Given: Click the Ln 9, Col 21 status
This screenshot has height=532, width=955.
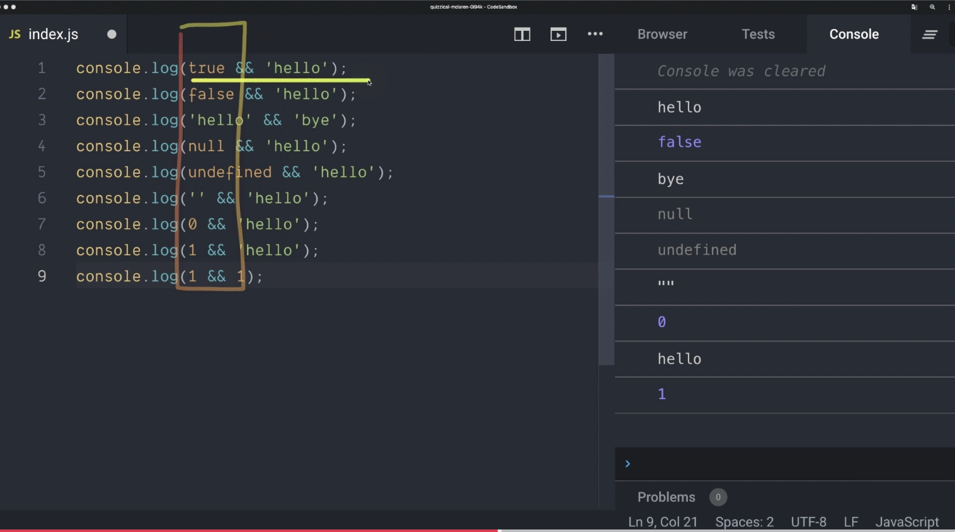Looking at the screenshot, I should tap(663, 522).
